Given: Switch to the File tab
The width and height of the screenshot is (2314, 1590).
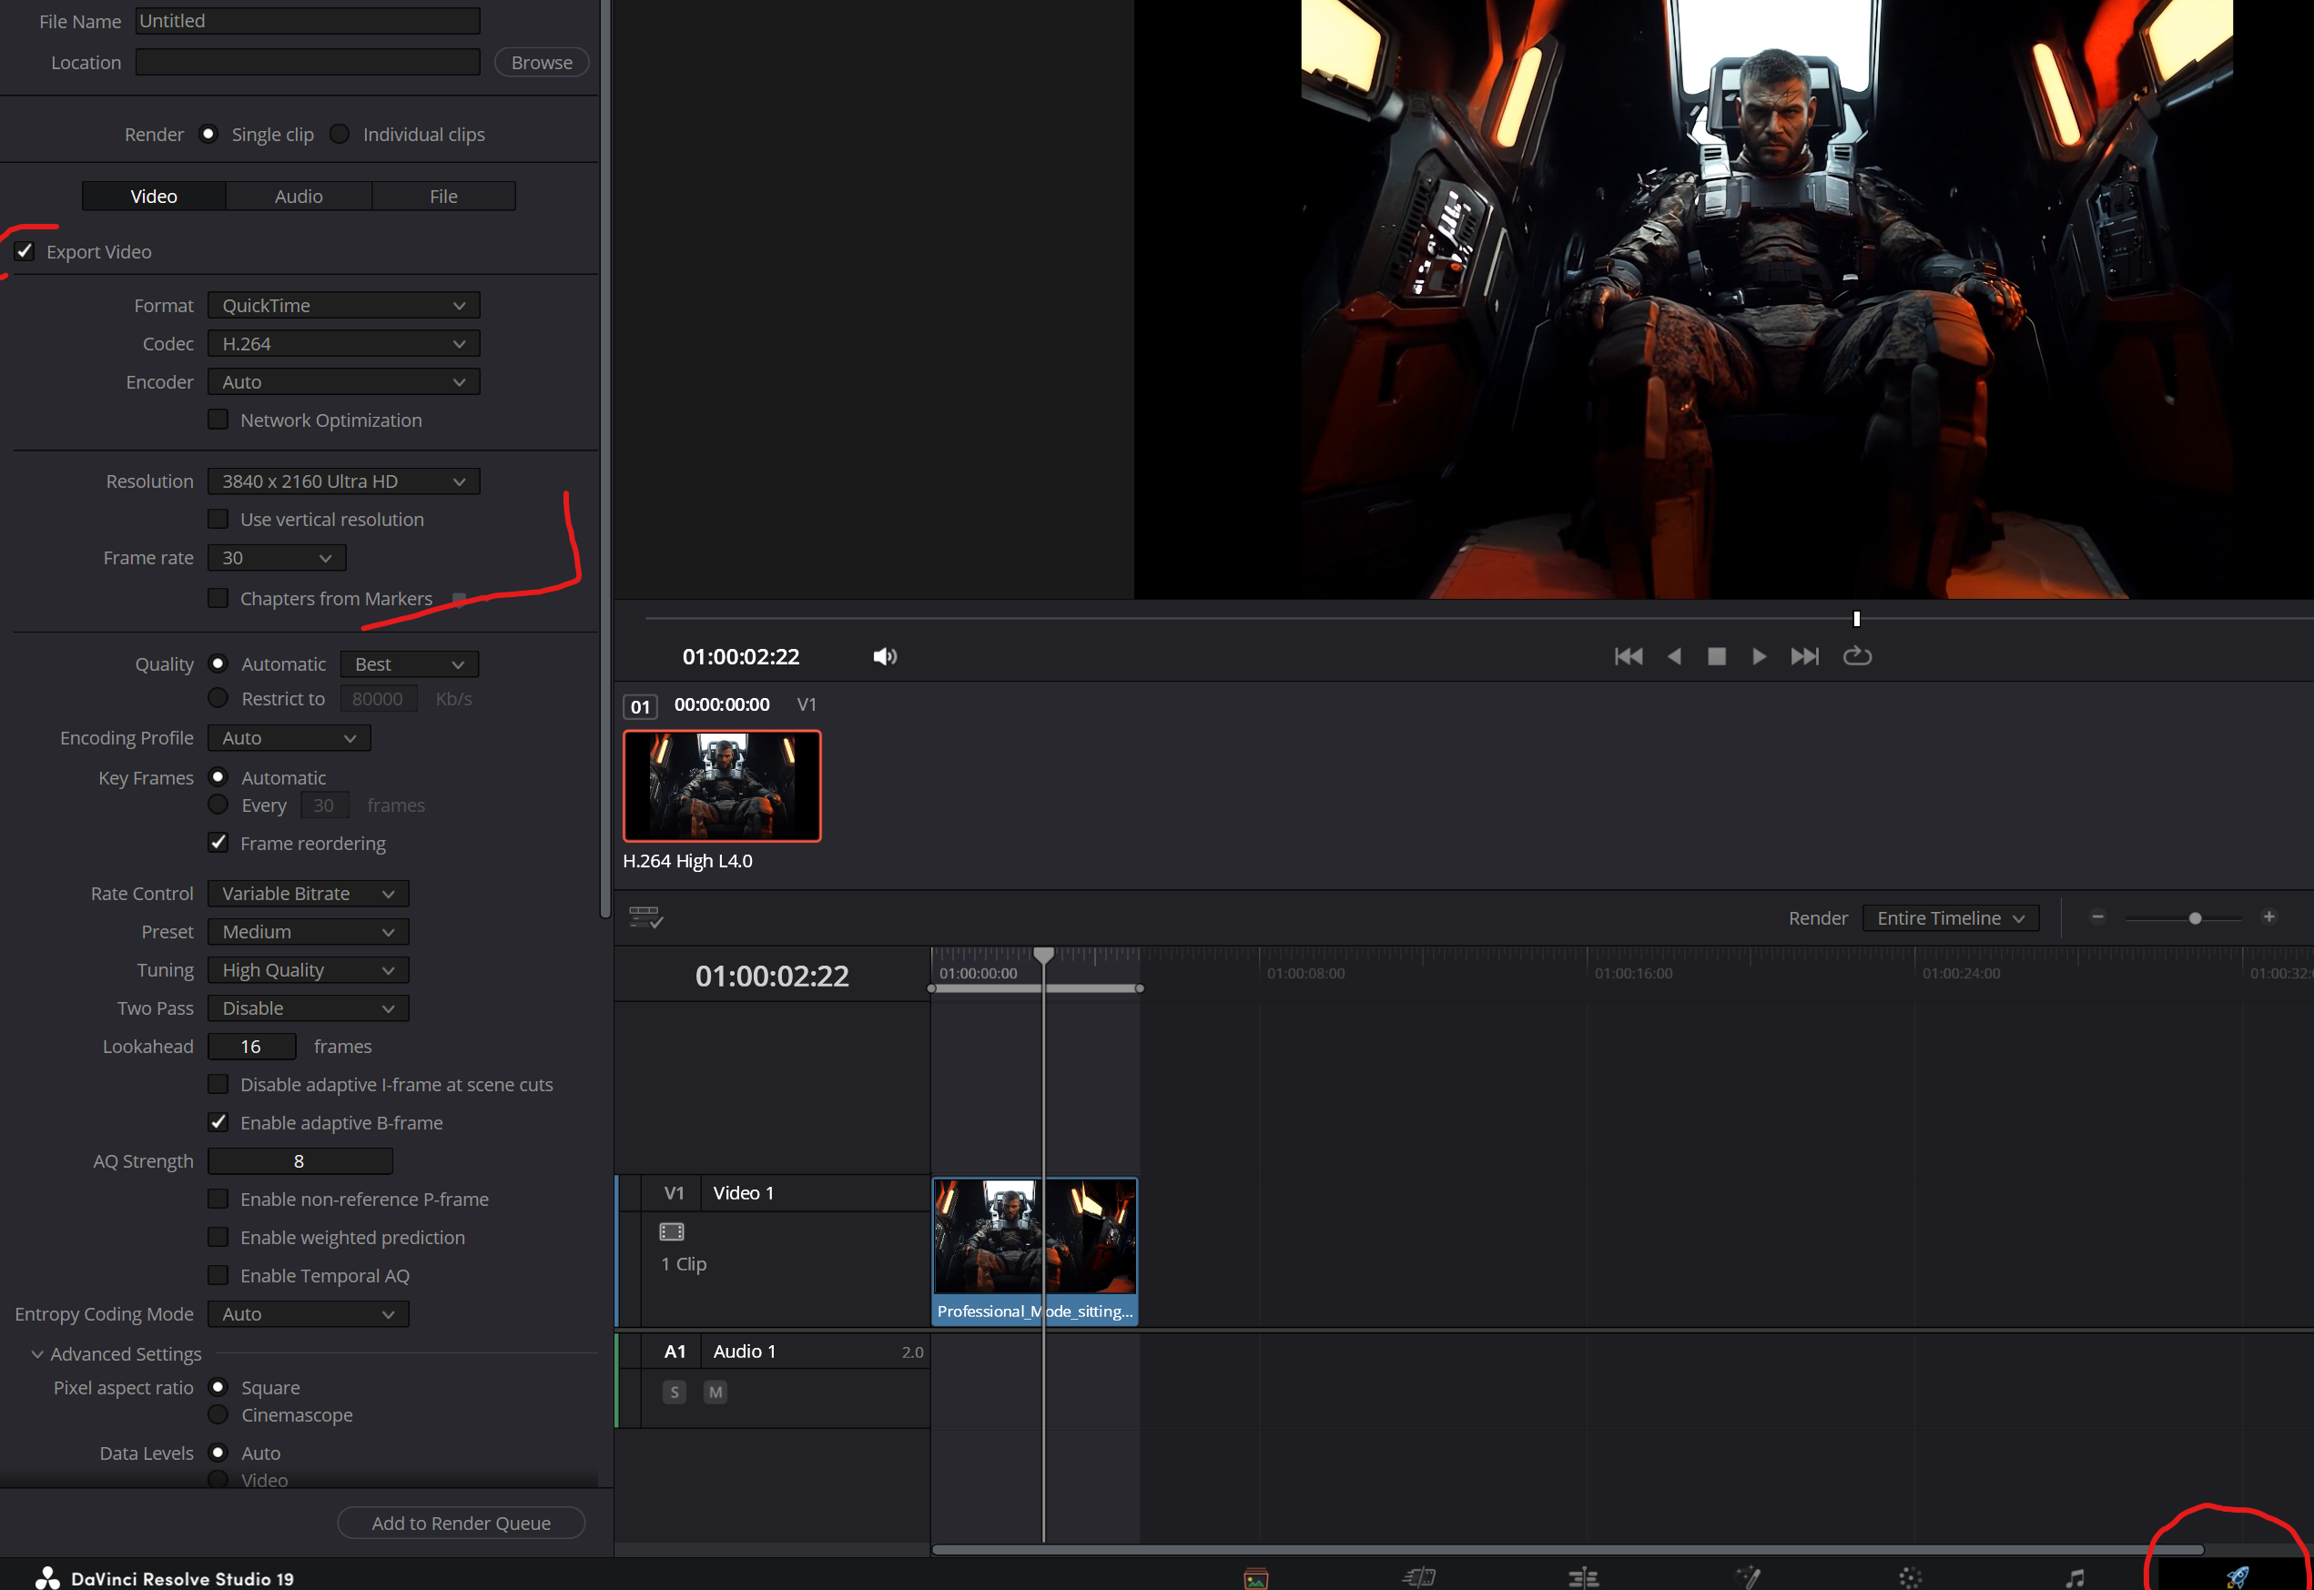Looking at the screenshot, I should point(443,197).
